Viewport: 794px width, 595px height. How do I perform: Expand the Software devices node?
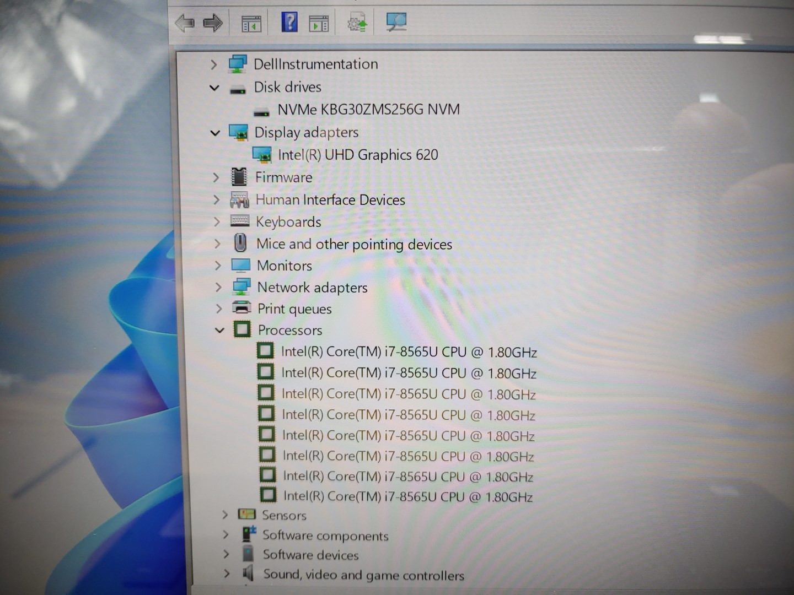[x=226, y=554]
